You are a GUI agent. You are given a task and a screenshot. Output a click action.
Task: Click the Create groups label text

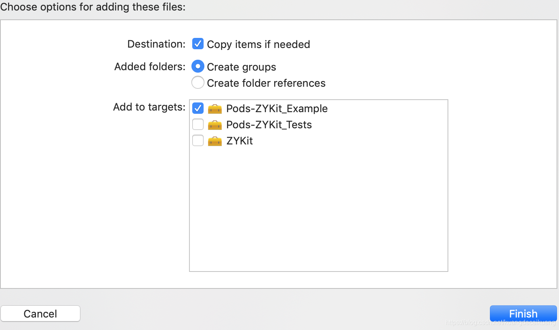pyautogui.click(x=242, y=67)
